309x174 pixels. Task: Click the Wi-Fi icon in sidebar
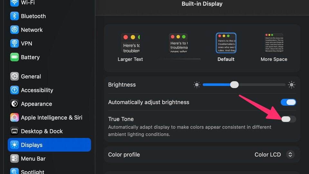[14, 3]
